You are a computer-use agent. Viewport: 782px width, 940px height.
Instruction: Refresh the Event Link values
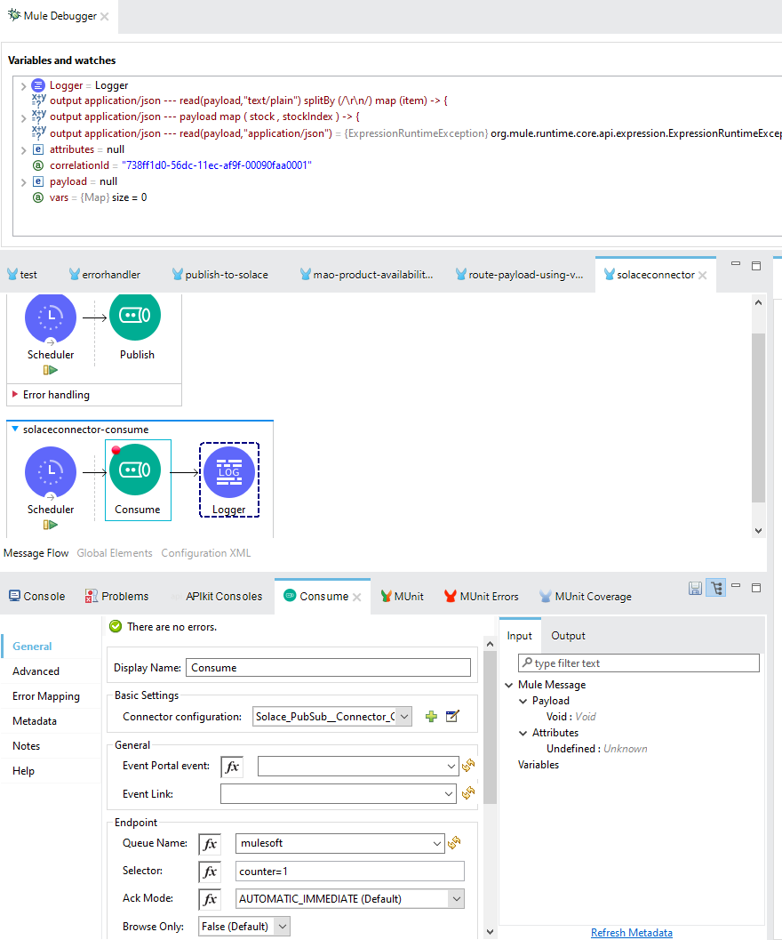click(x=468, y=793)
